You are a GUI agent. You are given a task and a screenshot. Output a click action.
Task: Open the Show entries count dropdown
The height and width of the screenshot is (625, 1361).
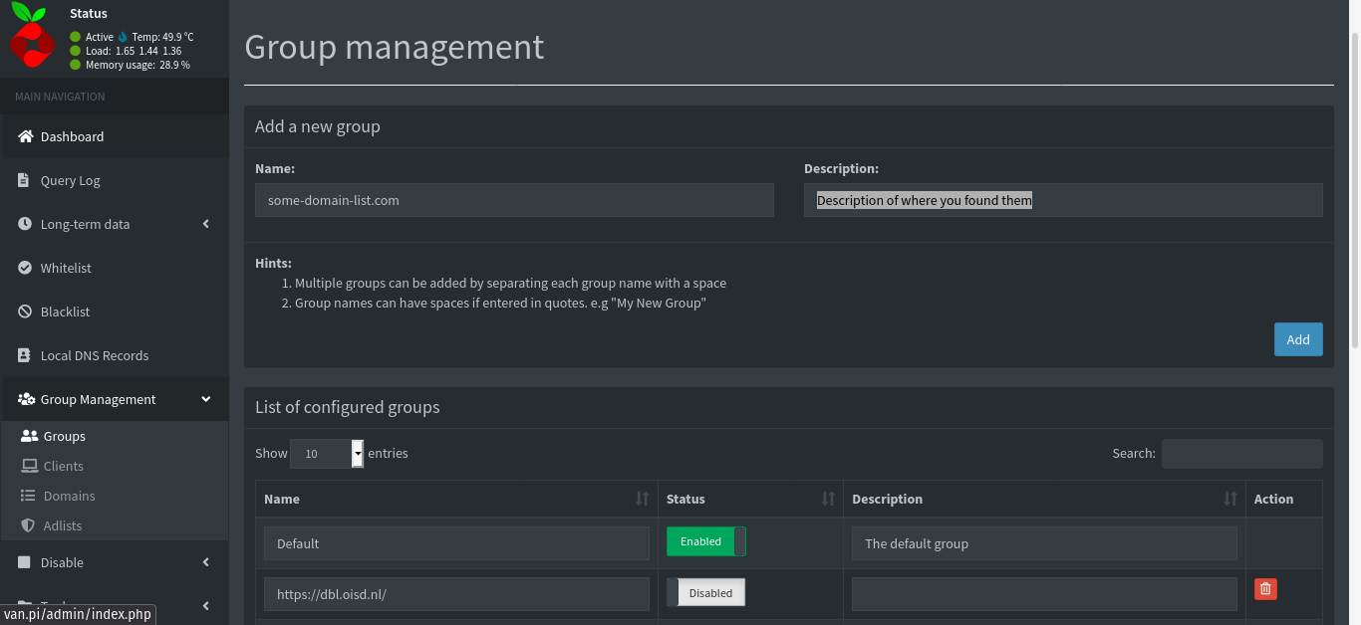[x=327, y=454]
